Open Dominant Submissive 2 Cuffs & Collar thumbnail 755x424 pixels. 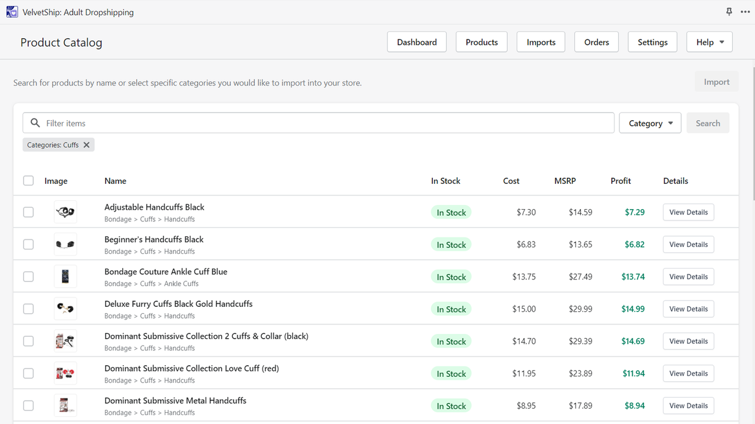(65, 341)
